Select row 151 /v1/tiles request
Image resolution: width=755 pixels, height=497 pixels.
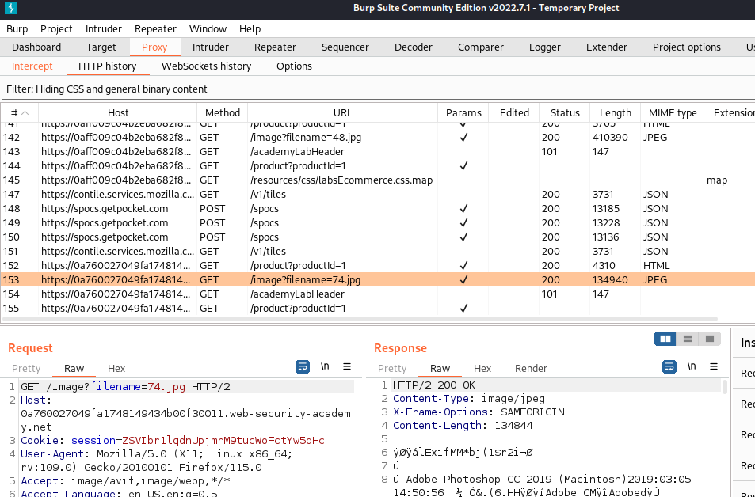(377, 251)
